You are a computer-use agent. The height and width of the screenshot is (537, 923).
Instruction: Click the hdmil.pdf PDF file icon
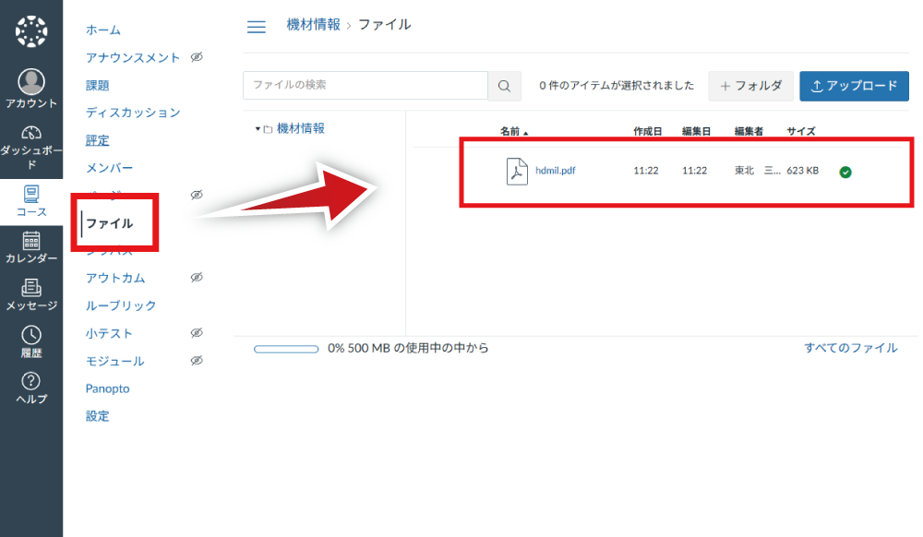(x=517, y=171)
